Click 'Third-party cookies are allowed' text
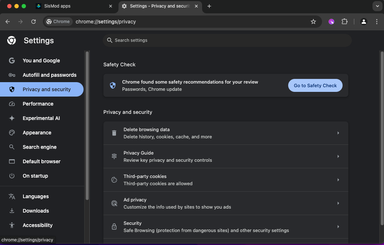The image size is (384, 245). (x=158, y=183)
